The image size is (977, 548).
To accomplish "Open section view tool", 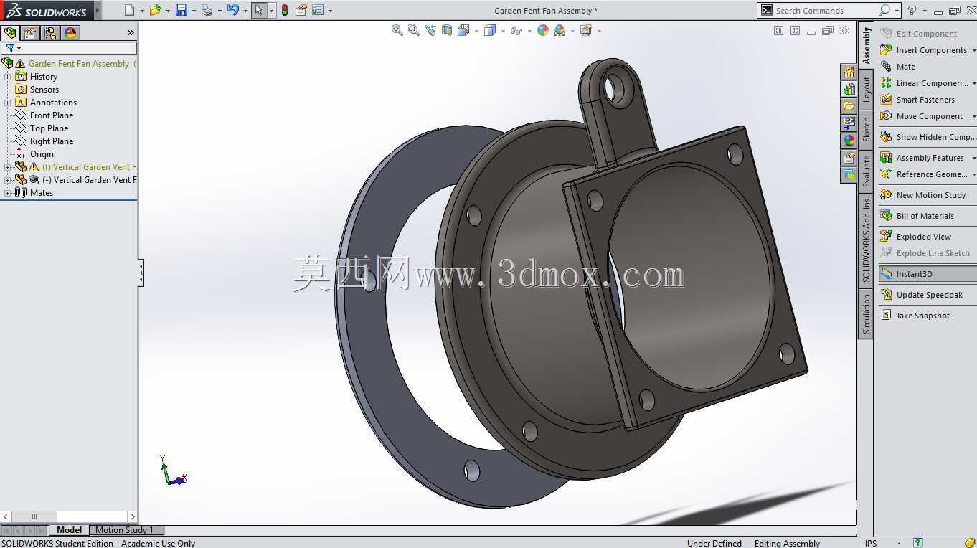I will [x=447, y=30].
